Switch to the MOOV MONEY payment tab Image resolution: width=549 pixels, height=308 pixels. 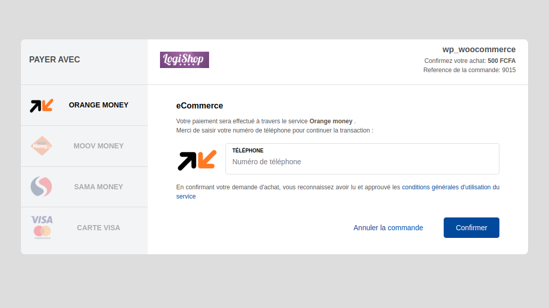[84, 146]
